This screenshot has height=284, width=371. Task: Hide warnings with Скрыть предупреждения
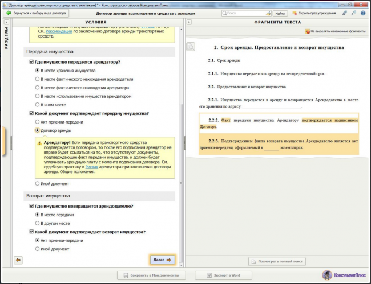click(x=314, y=13)
